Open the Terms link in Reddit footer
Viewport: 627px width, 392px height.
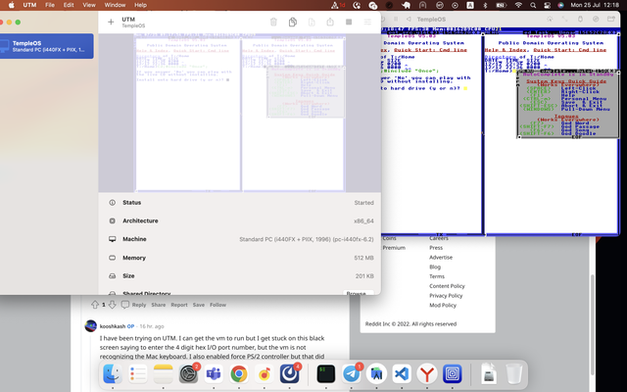[x=437, y=276]
